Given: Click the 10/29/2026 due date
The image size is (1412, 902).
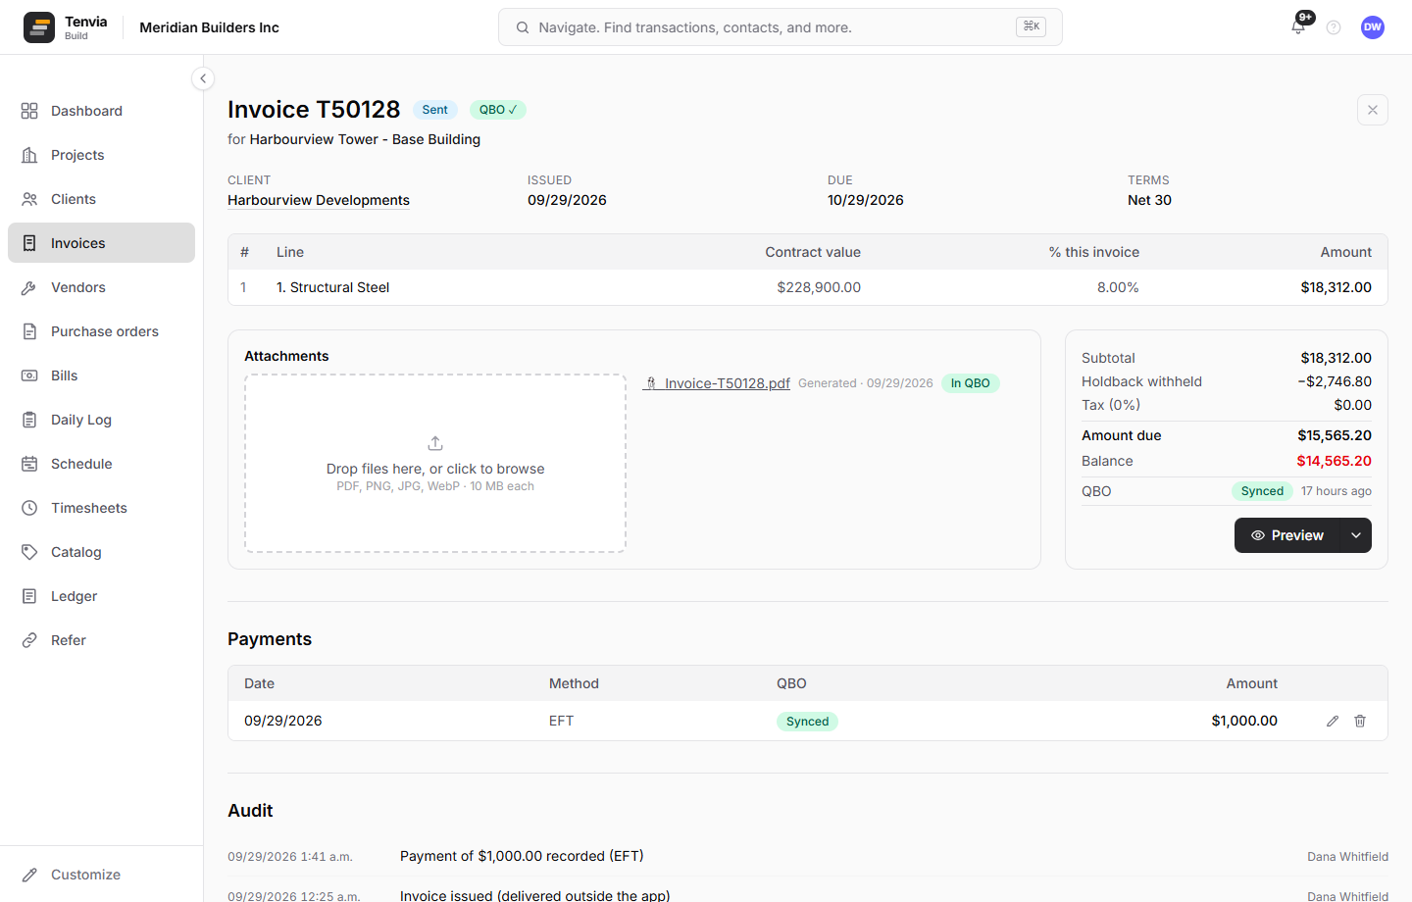Looking at the screenshot, I should point(866,200).
